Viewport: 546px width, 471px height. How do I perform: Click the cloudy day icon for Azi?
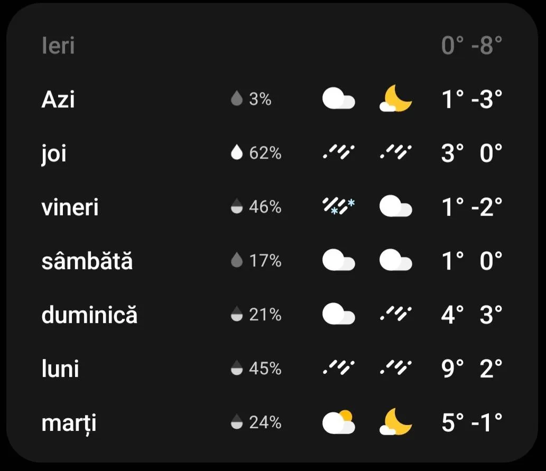(x=338, y=99)
